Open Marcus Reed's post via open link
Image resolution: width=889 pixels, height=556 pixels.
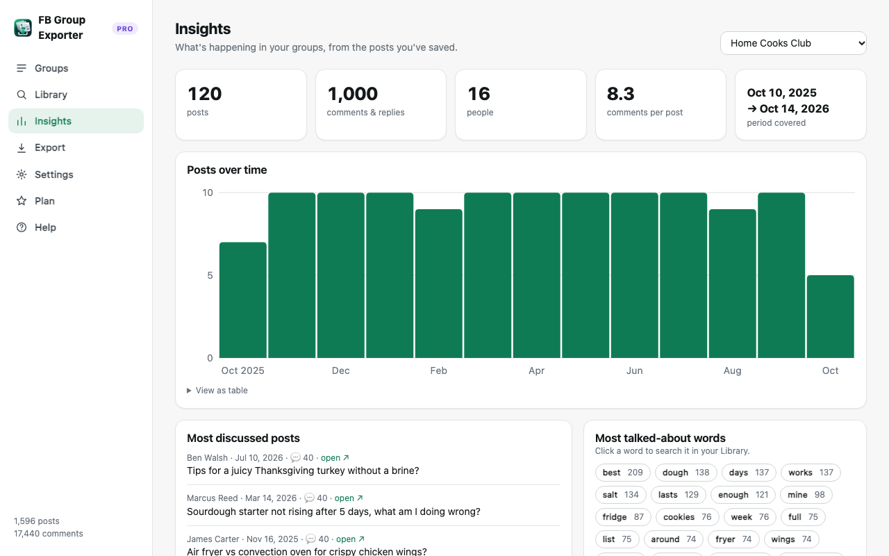pyautogui.click(x=349, y=498)
